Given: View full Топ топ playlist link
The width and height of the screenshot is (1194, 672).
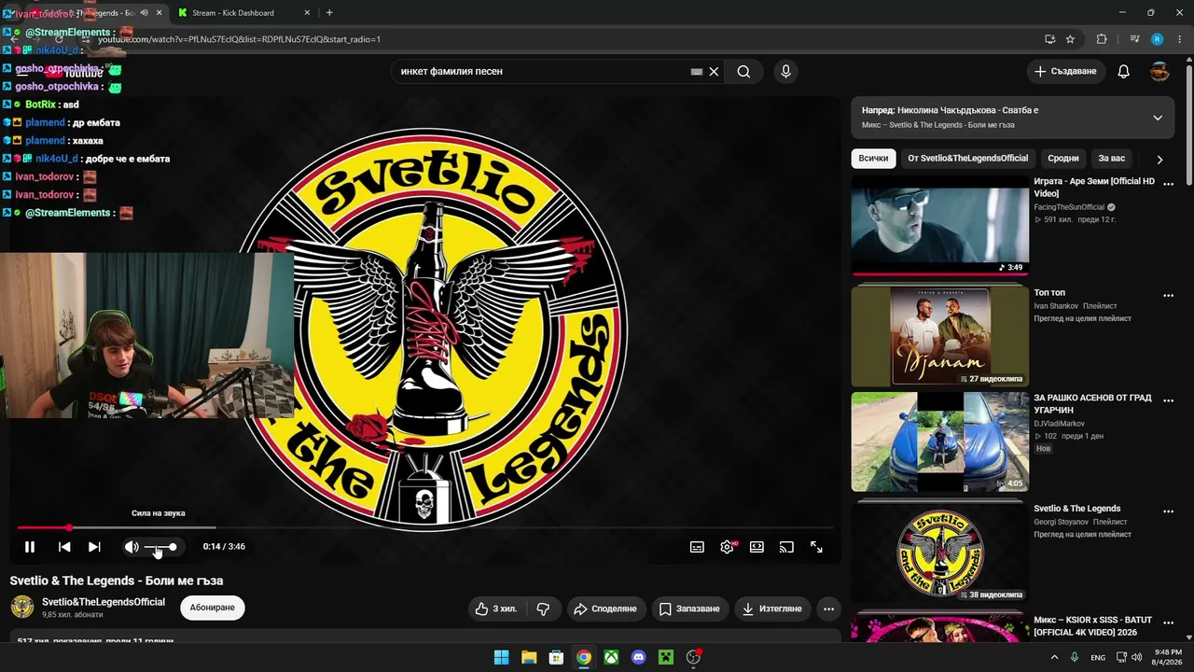Looking at the screenshot, I should coord(1082,318).
